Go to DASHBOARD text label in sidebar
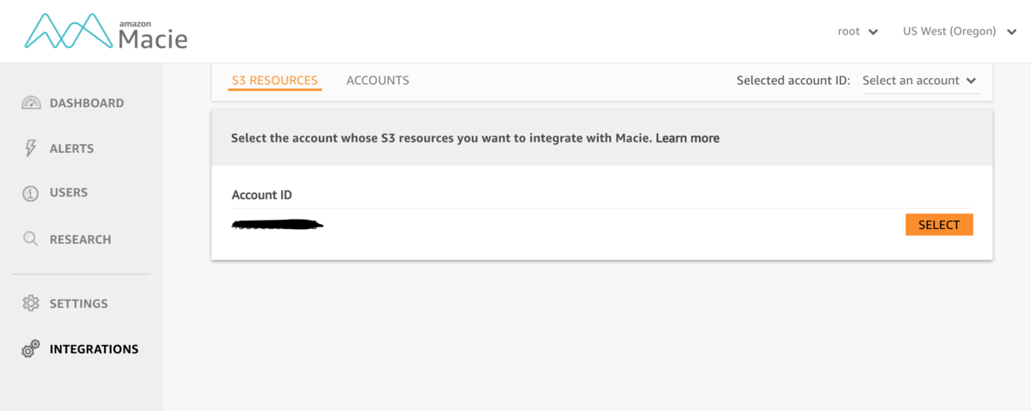This screenshot has width=1031, height=411. click(87, 103)
